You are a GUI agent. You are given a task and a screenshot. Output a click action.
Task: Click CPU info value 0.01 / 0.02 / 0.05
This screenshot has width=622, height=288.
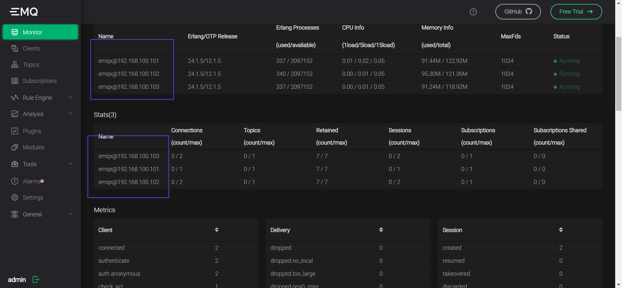click(363, 61)
